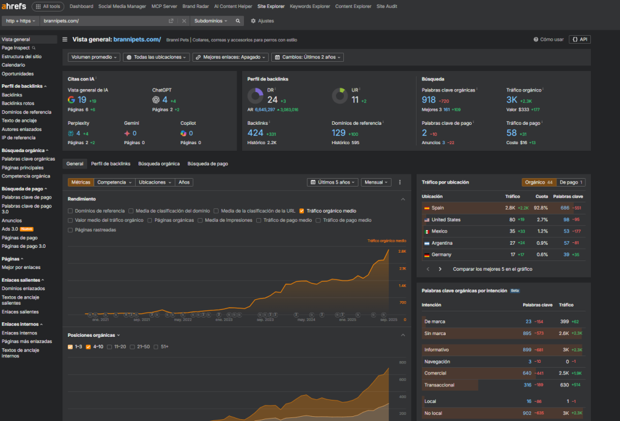Screen dimensions: 620x421
Task: Click the UR donut chart icon
Action: click(x=340, y=96)
